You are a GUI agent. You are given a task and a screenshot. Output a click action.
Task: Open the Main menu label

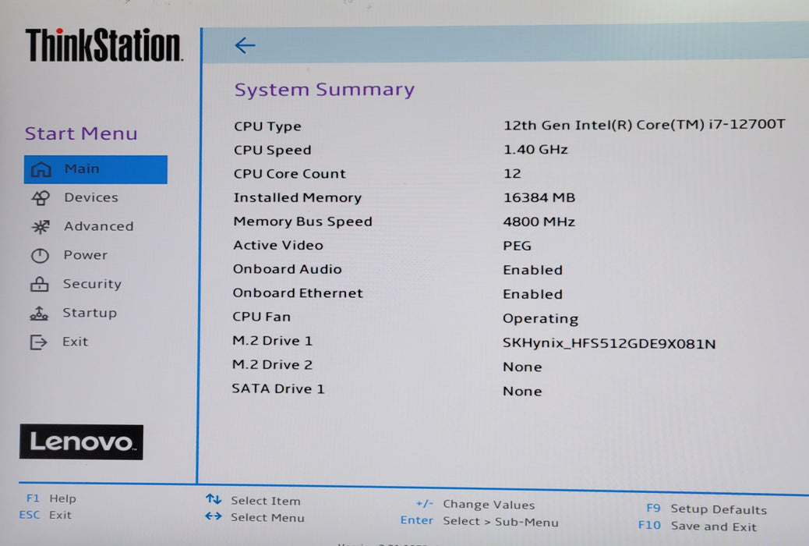(82, 169)
